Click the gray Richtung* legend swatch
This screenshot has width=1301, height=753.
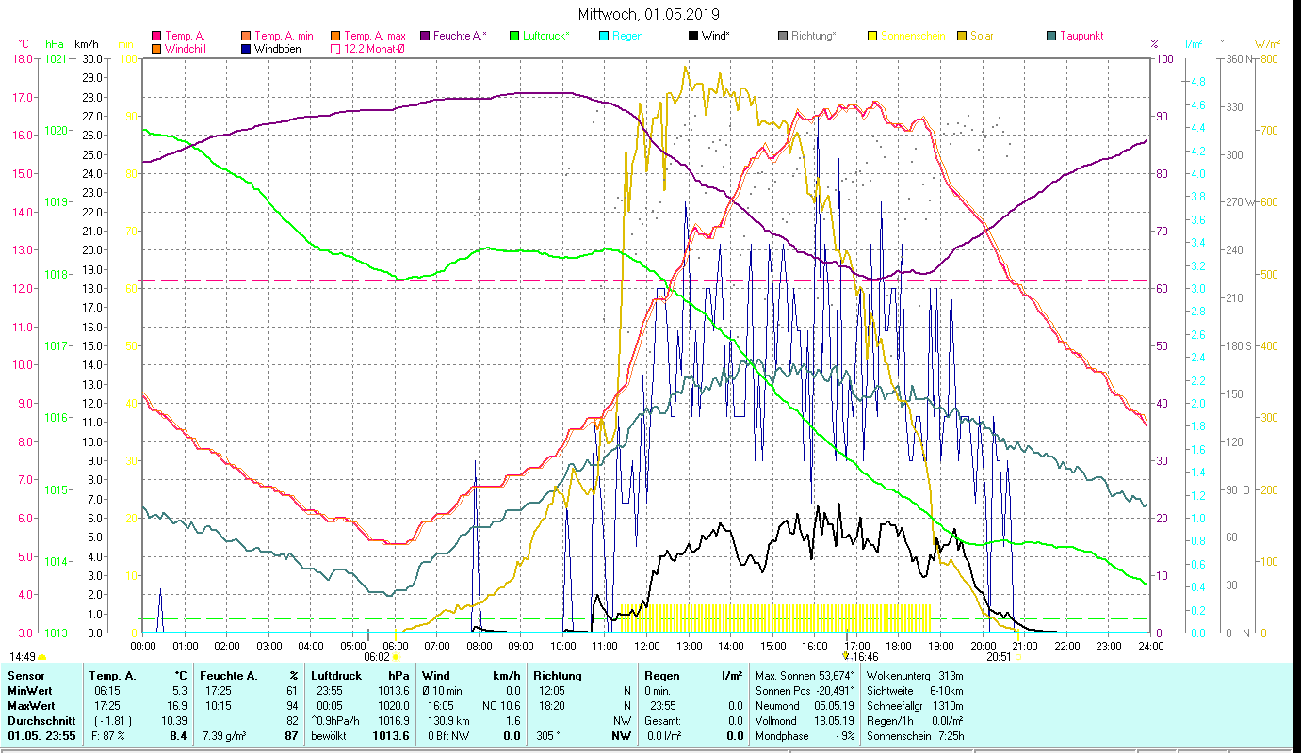[783, 37]
